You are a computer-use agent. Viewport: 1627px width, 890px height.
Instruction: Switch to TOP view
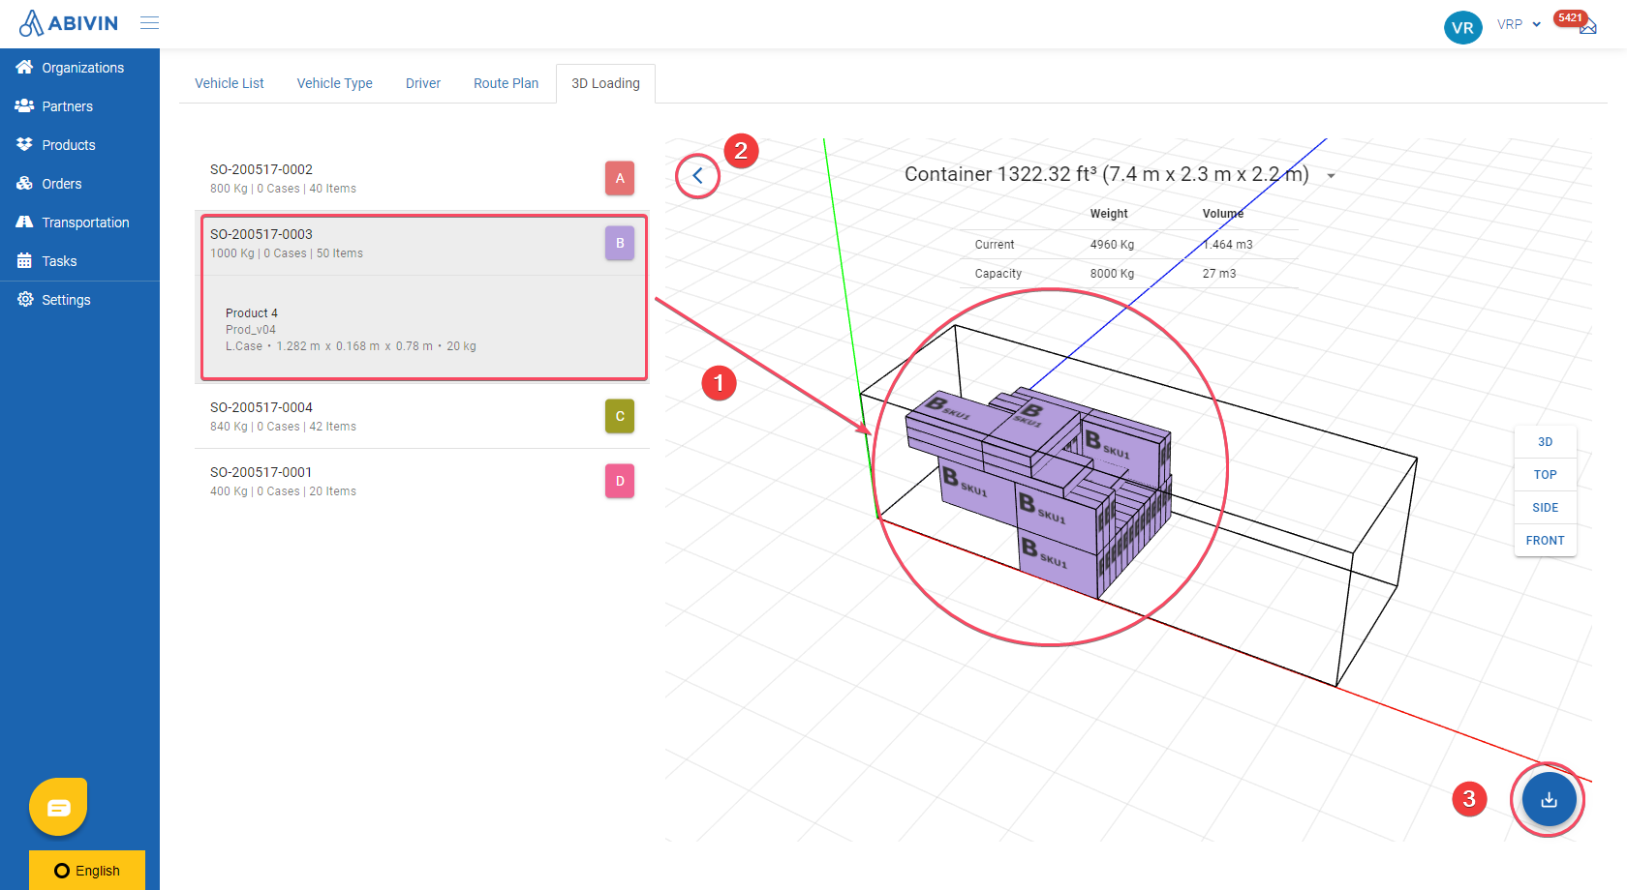coord(1546,475)
